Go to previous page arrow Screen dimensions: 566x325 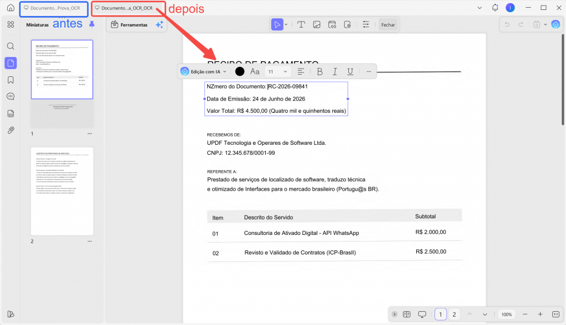tap(470, 314)
